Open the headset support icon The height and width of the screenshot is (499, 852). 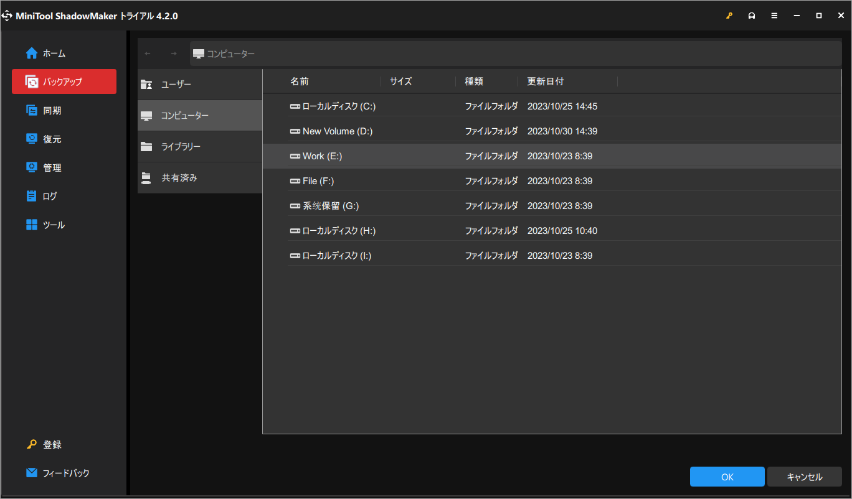pos(752,15)
